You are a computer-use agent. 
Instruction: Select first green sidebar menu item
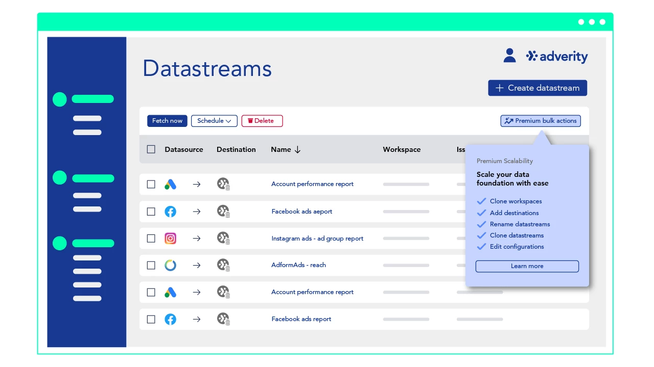tap(84, 99)
